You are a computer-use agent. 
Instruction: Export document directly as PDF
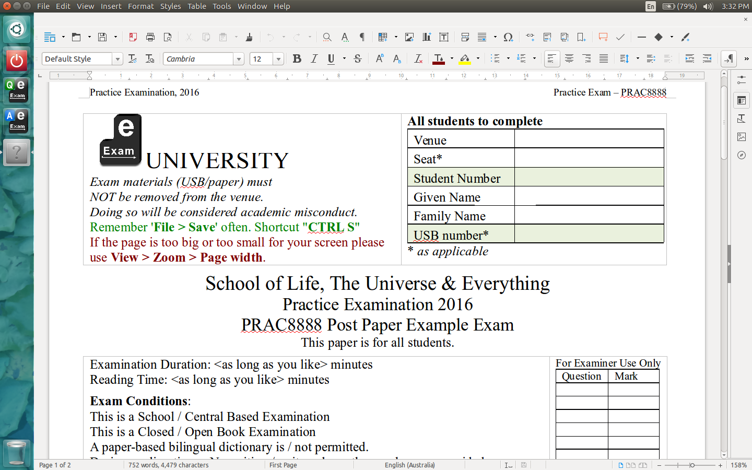(133, 37)
